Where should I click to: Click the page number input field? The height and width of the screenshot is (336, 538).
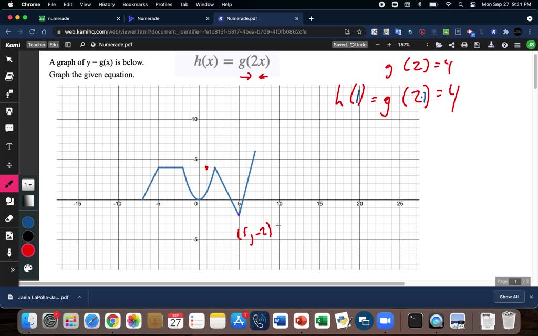click(515, 281)
